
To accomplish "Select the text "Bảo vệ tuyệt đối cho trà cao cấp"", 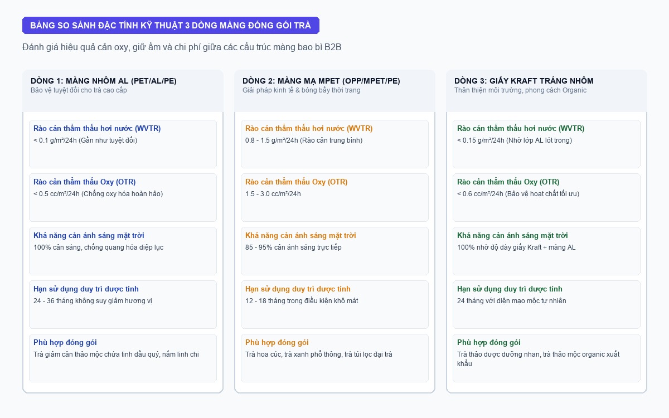I will point(79,90).
